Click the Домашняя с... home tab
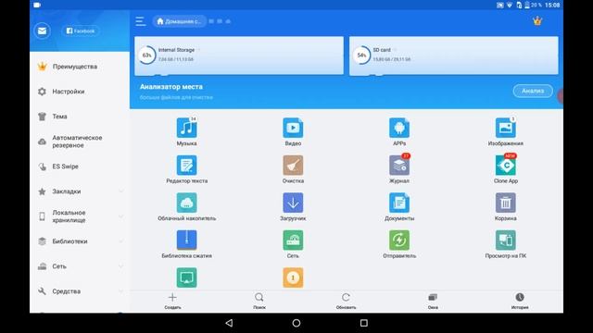 (x=179, y=21)
